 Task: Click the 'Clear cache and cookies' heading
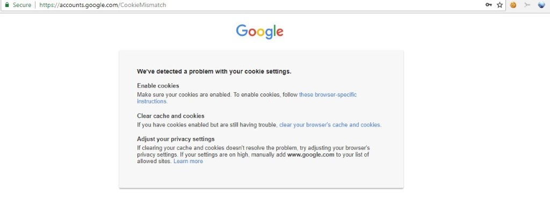(170, 116)
